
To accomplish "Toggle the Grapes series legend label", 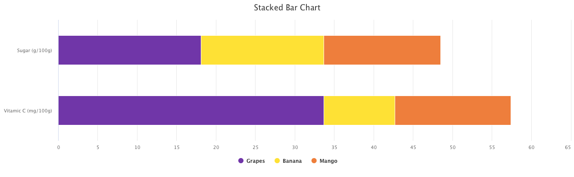I will [x=256, y=161].
